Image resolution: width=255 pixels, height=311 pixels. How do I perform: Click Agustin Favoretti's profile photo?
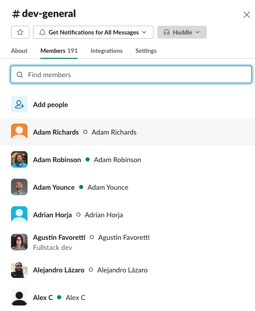[x=19, y=242]
